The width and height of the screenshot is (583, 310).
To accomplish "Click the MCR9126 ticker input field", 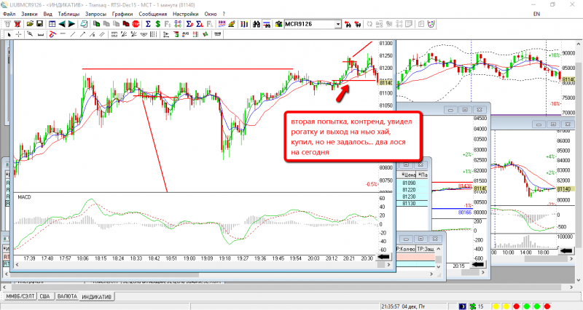I will (309, 24).
